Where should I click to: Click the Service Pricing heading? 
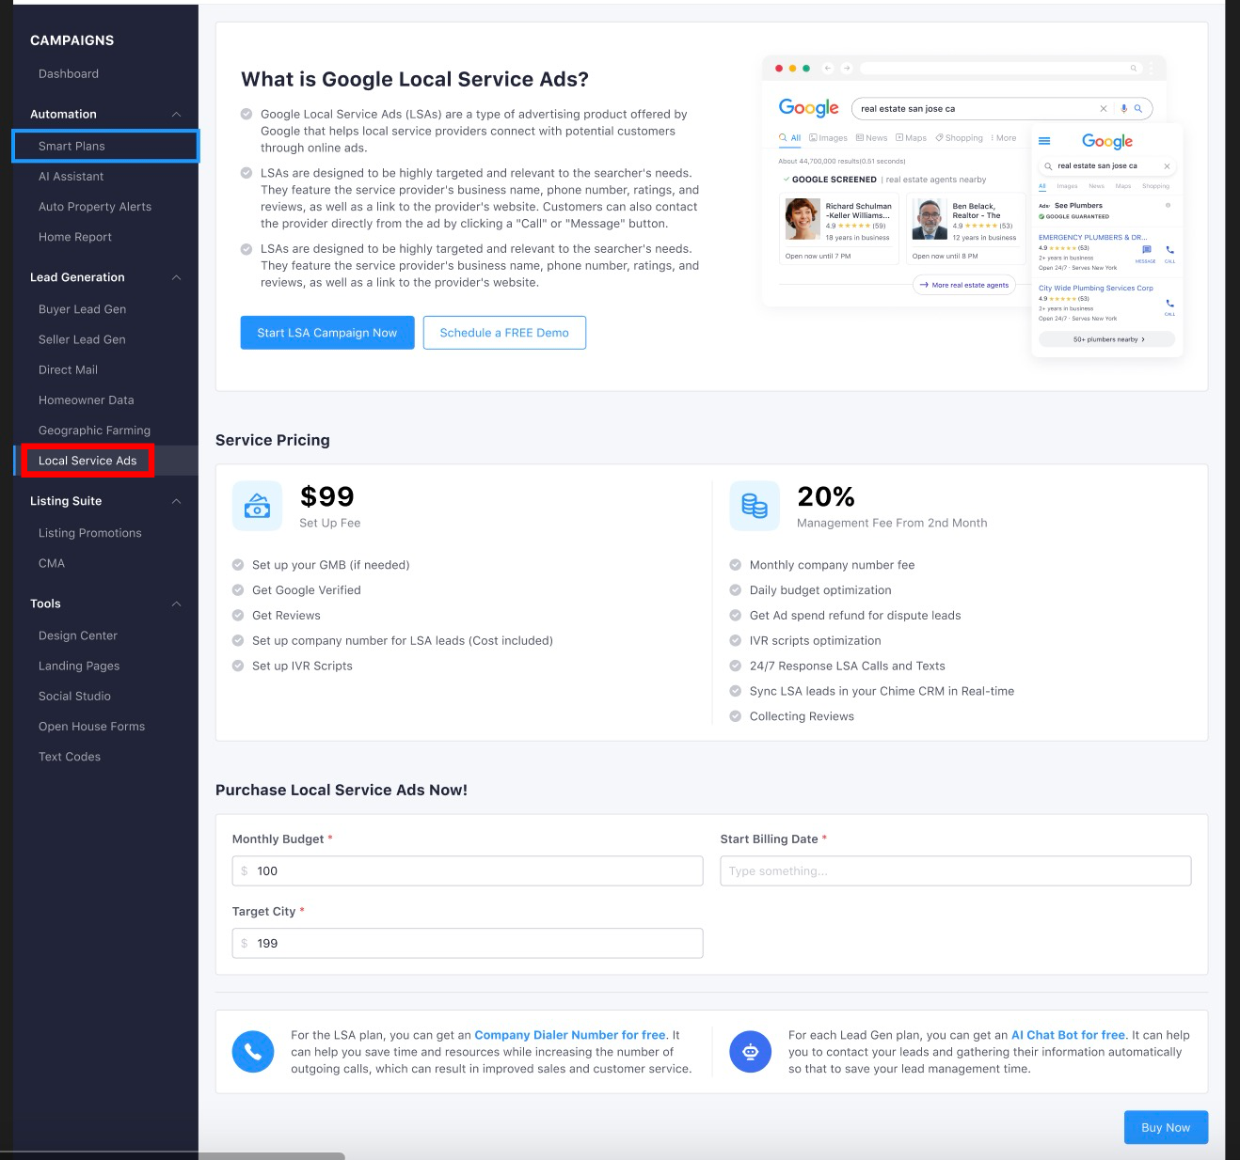273,440
